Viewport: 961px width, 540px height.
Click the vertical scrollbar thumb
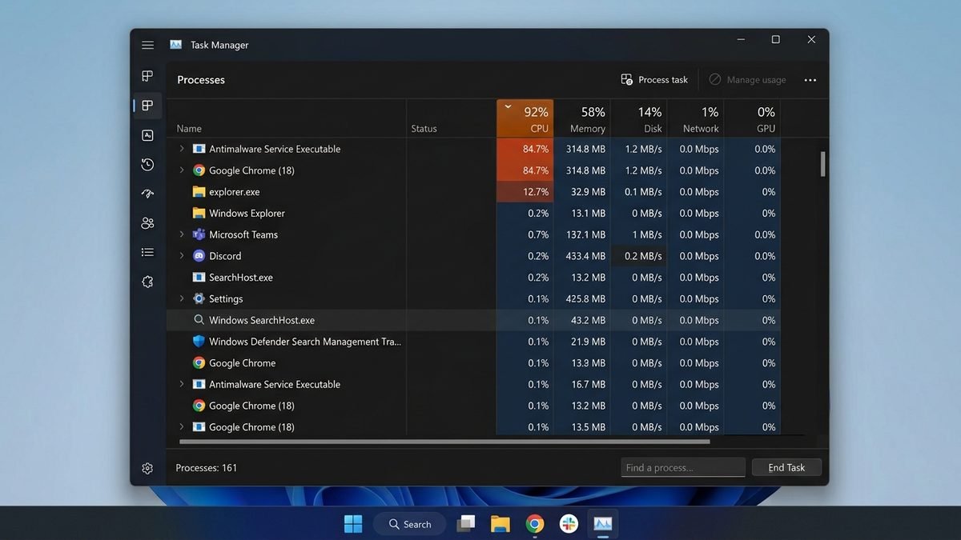pyautogui.click(x=823, y=164)
